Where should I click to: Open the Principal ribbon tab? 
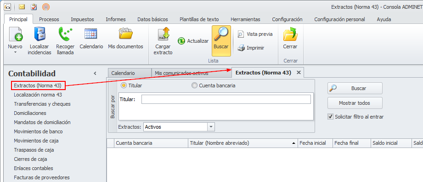pos(18,19)
